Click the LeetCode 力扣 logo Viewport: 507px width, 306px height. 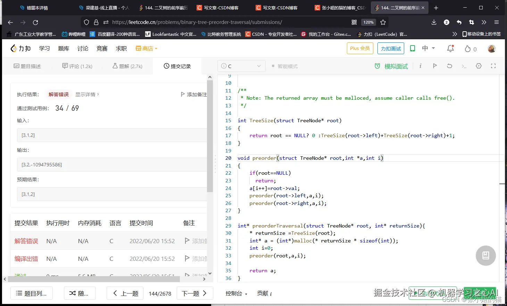tap(21, 48)
